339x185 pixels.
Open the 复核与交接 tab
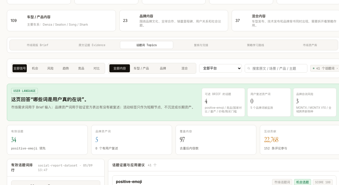coord(201,45)
